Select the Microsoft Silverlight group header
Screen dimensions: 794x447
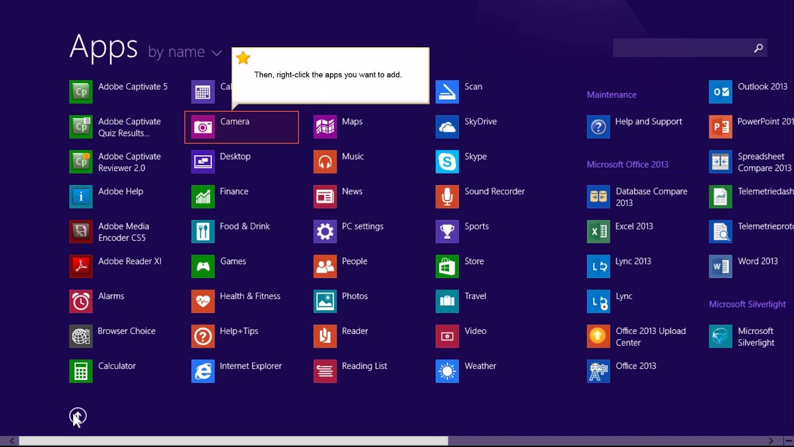[x=747, y=304]
